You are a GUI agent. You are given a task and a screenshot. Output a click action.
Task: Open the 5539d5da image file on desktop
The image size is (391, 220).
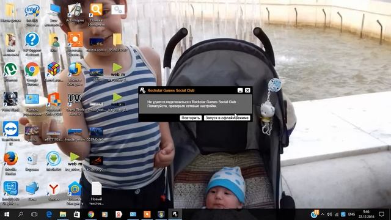[x=97, y=134]
